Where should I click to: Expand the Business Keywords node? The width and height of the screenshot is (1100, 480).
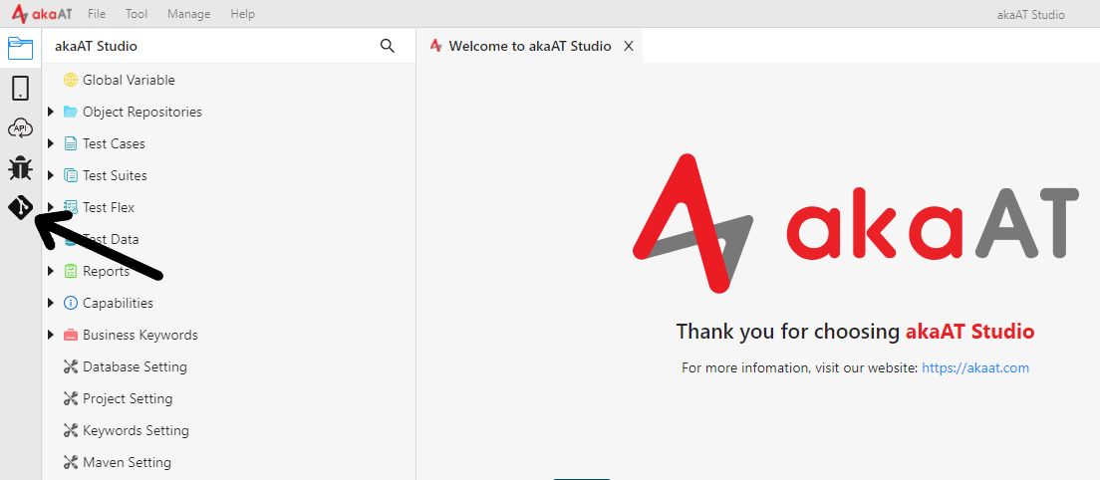point(51,335)
